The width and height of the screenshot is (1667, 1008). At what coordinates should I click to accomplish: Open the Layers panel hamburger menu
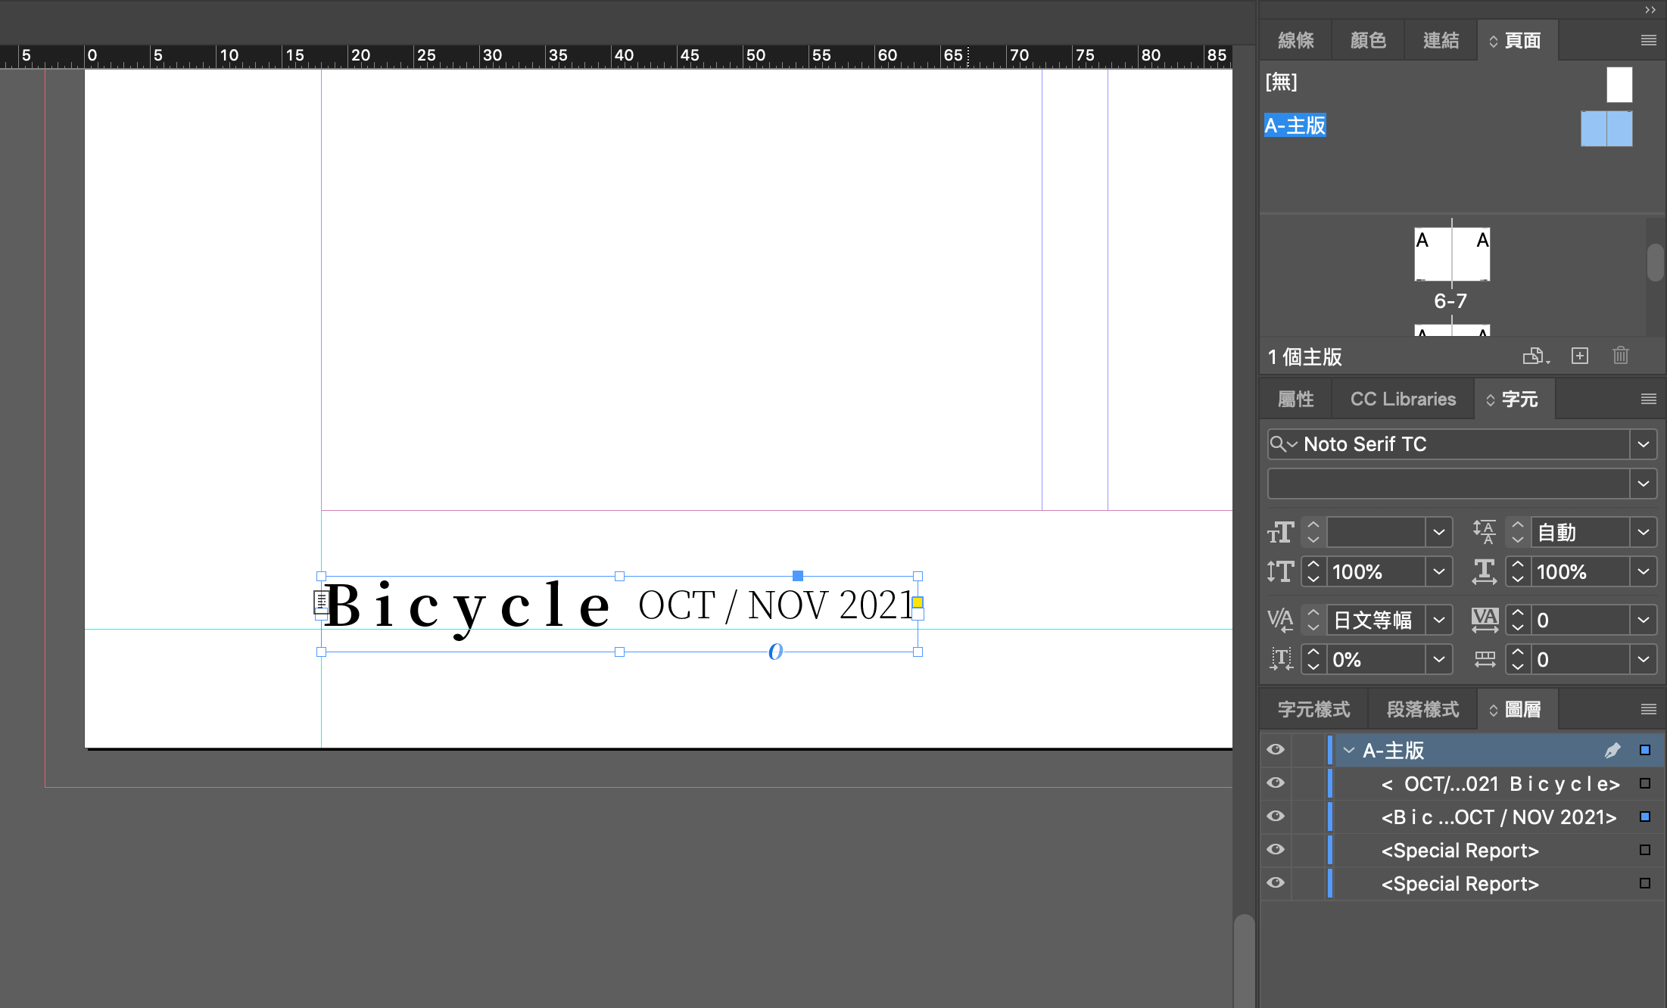coord(1648,709)
